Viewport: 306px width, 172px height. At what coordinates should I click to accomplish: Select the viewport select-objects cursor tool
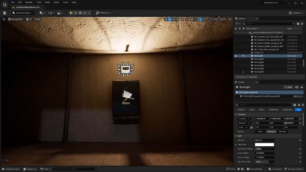click(166, 19)
